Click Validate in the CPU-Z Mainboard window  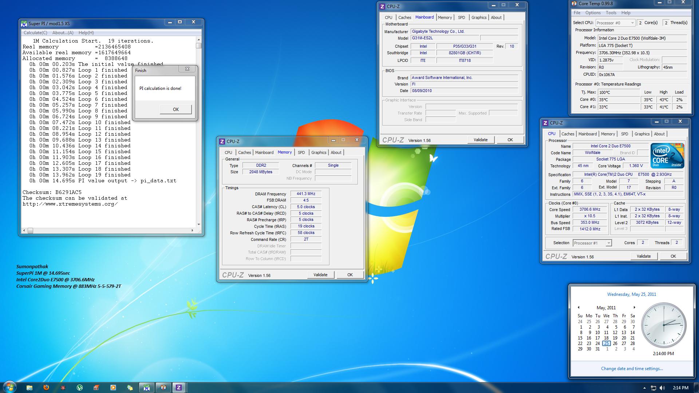(x=481, y=140)
